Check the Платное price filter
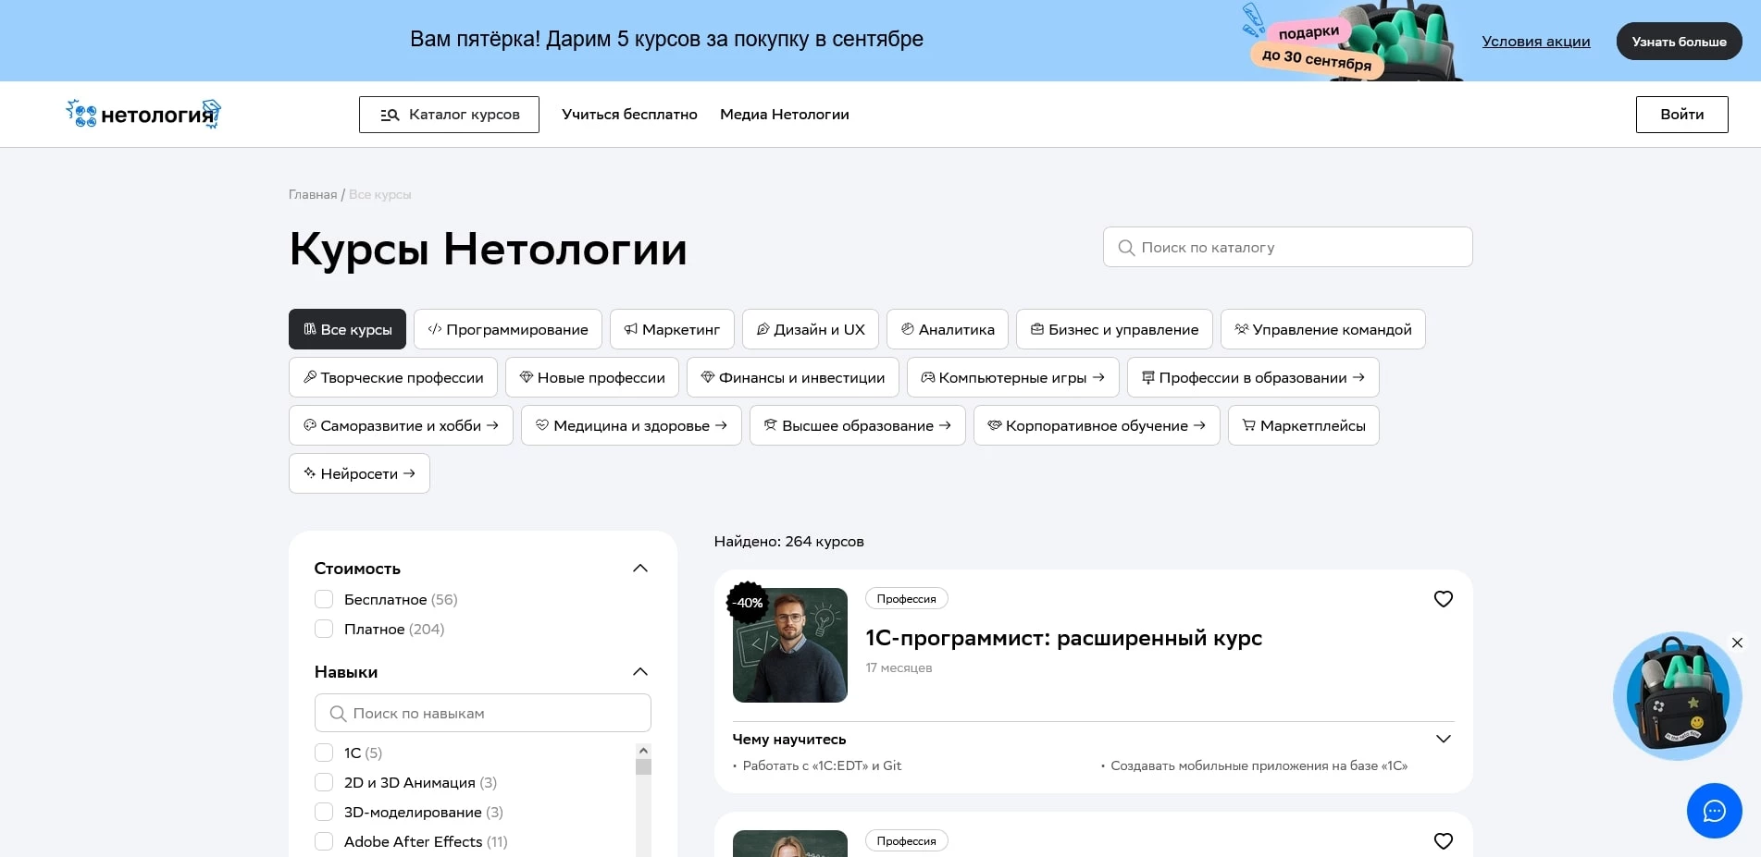 [324, 629]
